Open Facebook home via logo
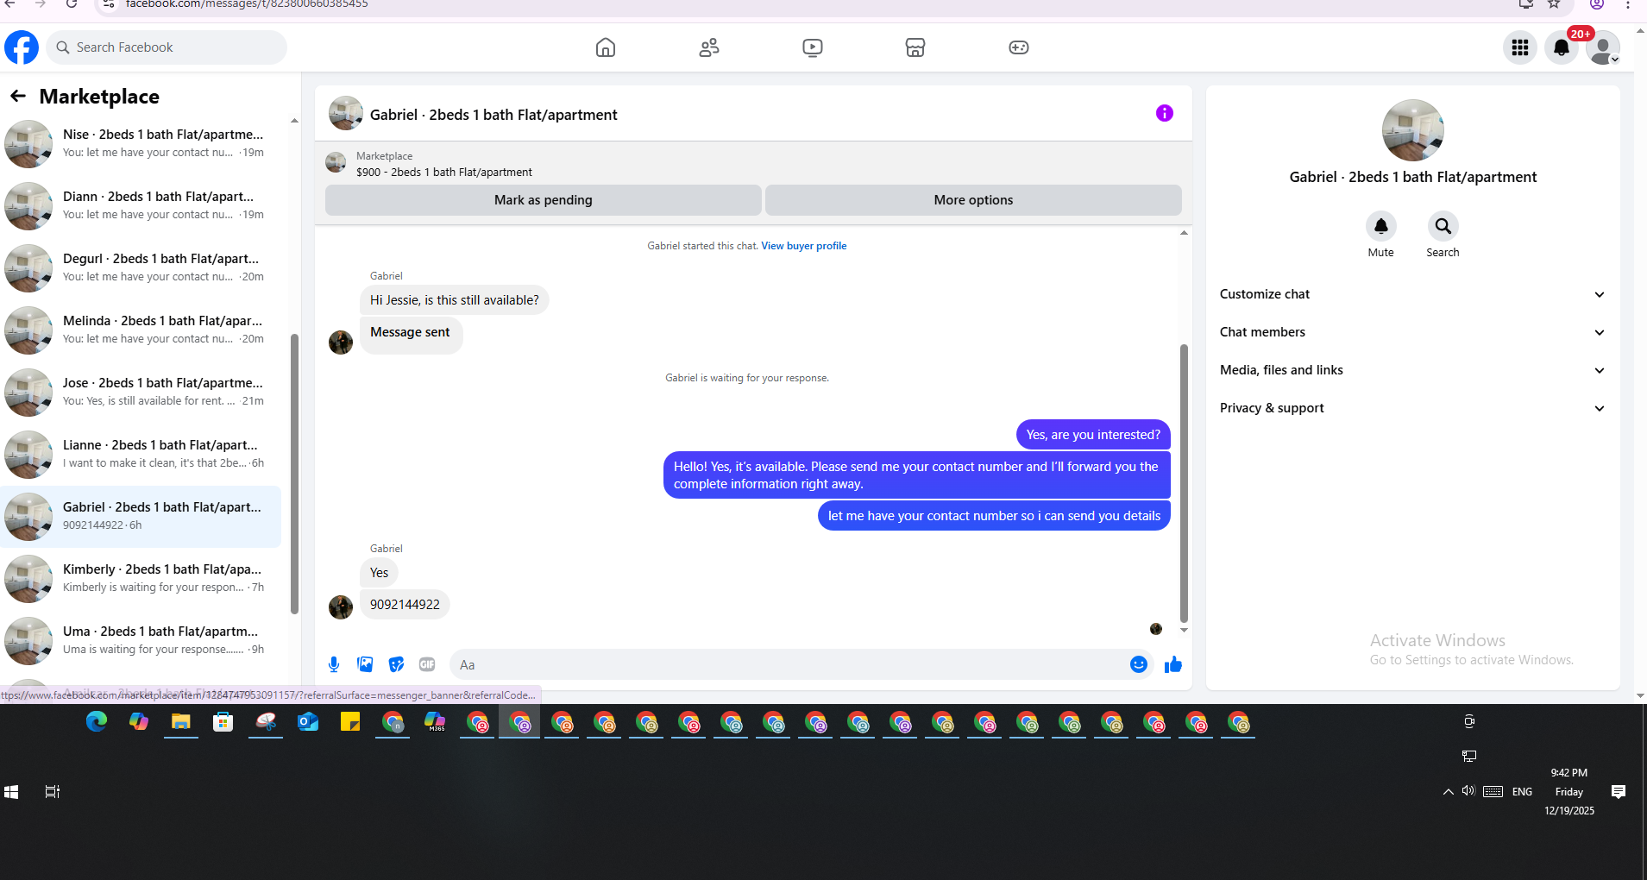The height and width of the screenshot is (880, 1647). pos(22,47)
